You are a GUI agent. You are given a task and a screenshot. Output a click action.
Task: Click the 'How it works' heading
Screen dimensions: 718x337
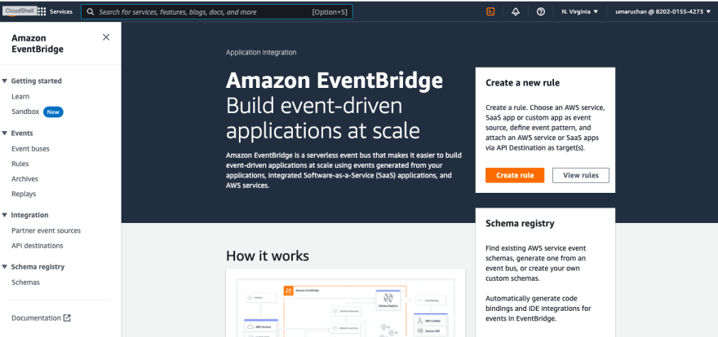268,256
